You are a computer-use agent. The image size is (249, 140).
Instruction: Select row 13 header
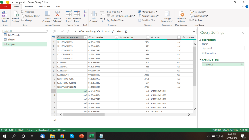pyautogui.click(x=54, y=91)
